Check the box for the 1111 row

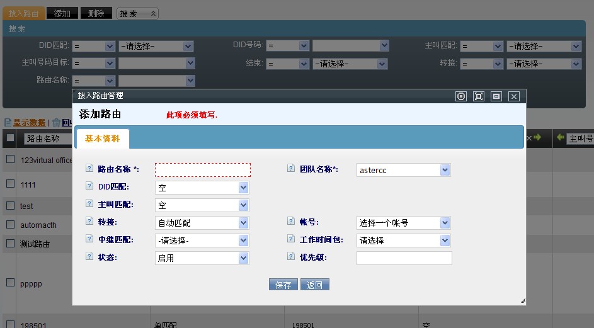[x=10, y=184]
